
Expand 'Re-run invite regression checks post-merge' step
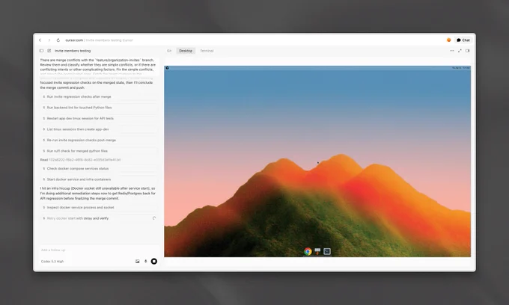(100, 140)
